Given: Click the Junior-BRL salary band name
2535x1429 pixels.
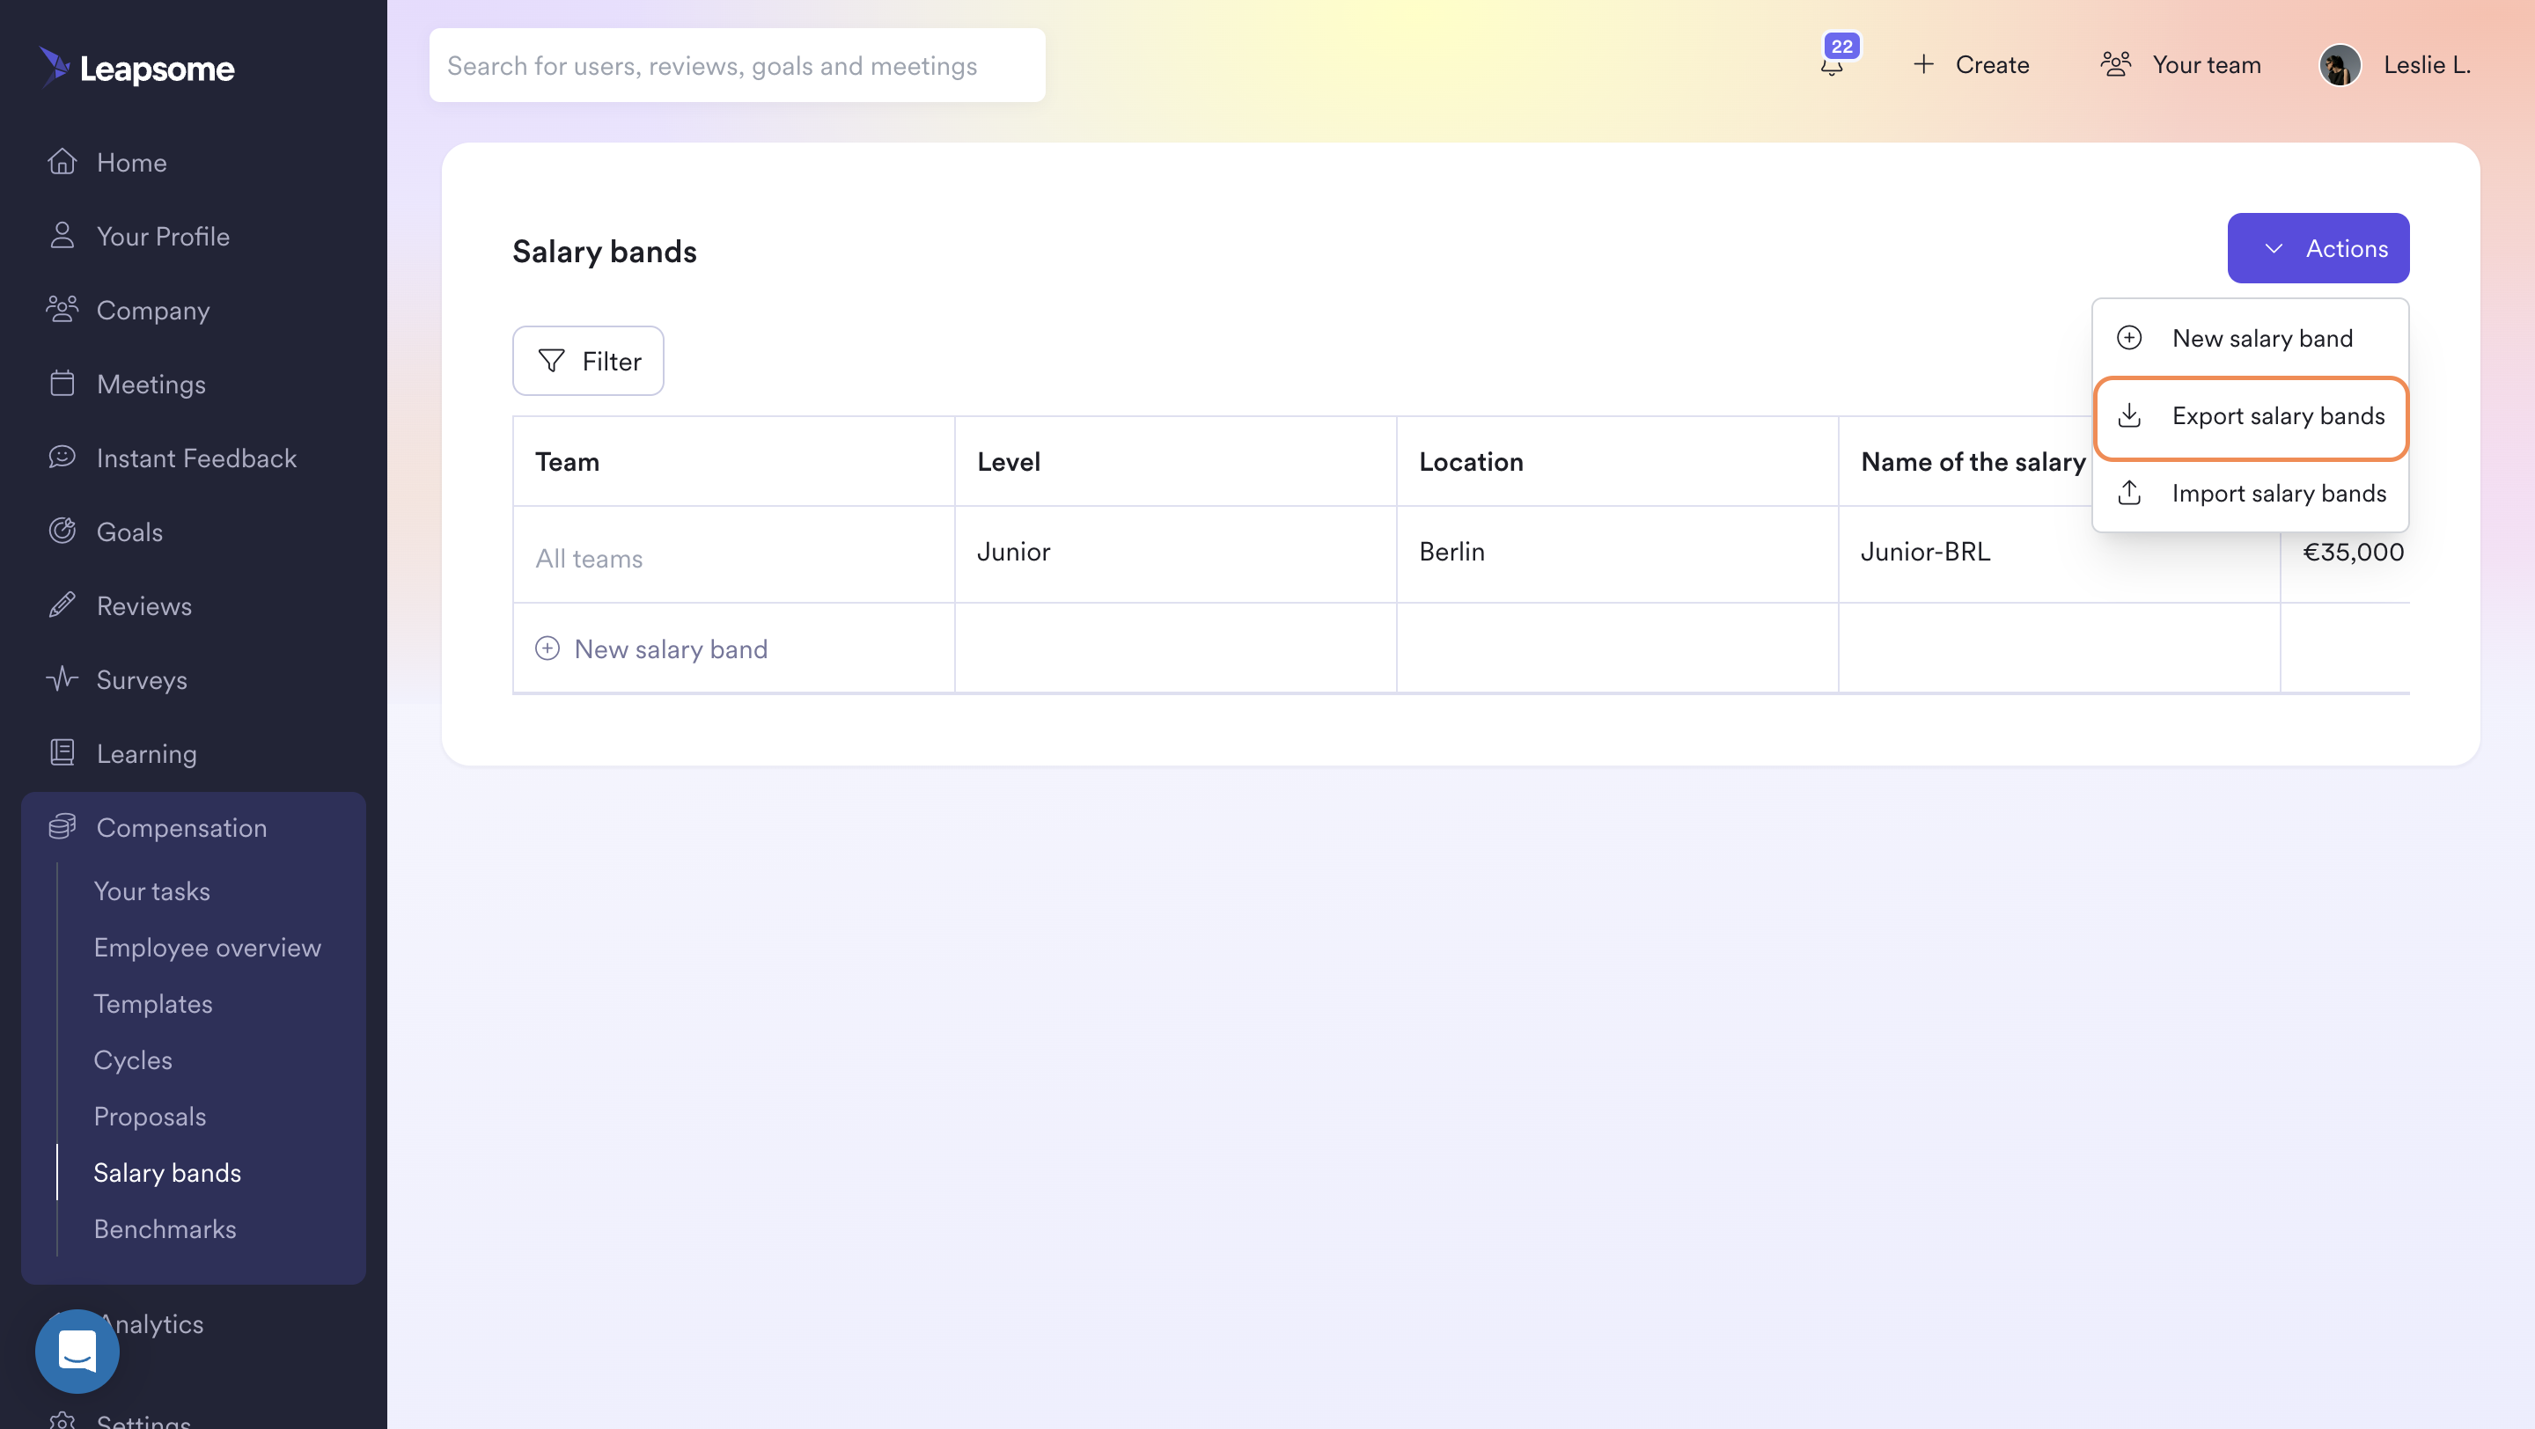Looking at the screenshot, I should coord(1925,552).
